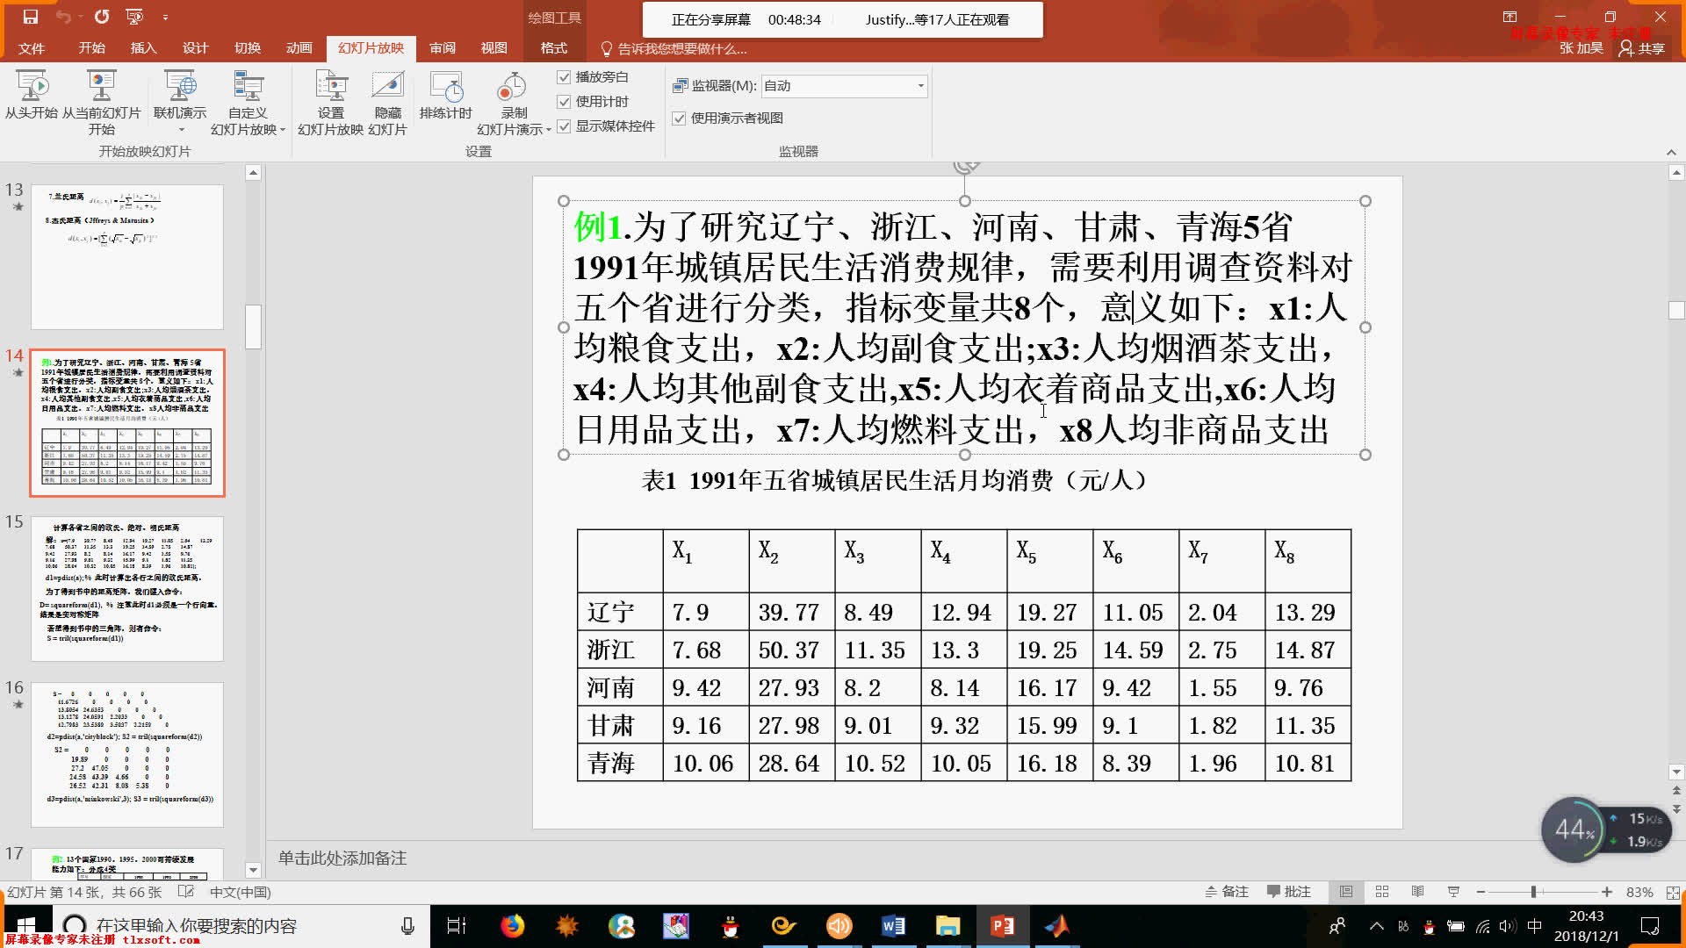This screenshot has width=1686, height=948.
Task: Switch to Slide Sorter view in status bar
Action: point(1382,892)
